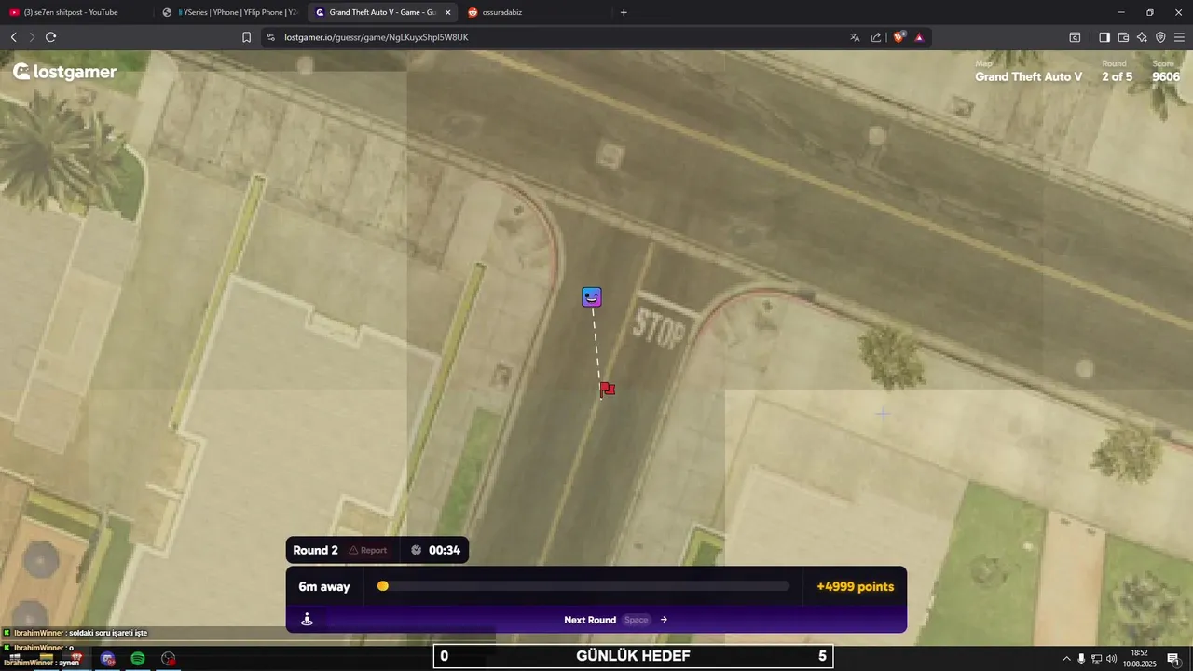Open Leo AI assistant icon
Image resolution: width=1193 pixels, height=671 pixels.
[1142, 37]
